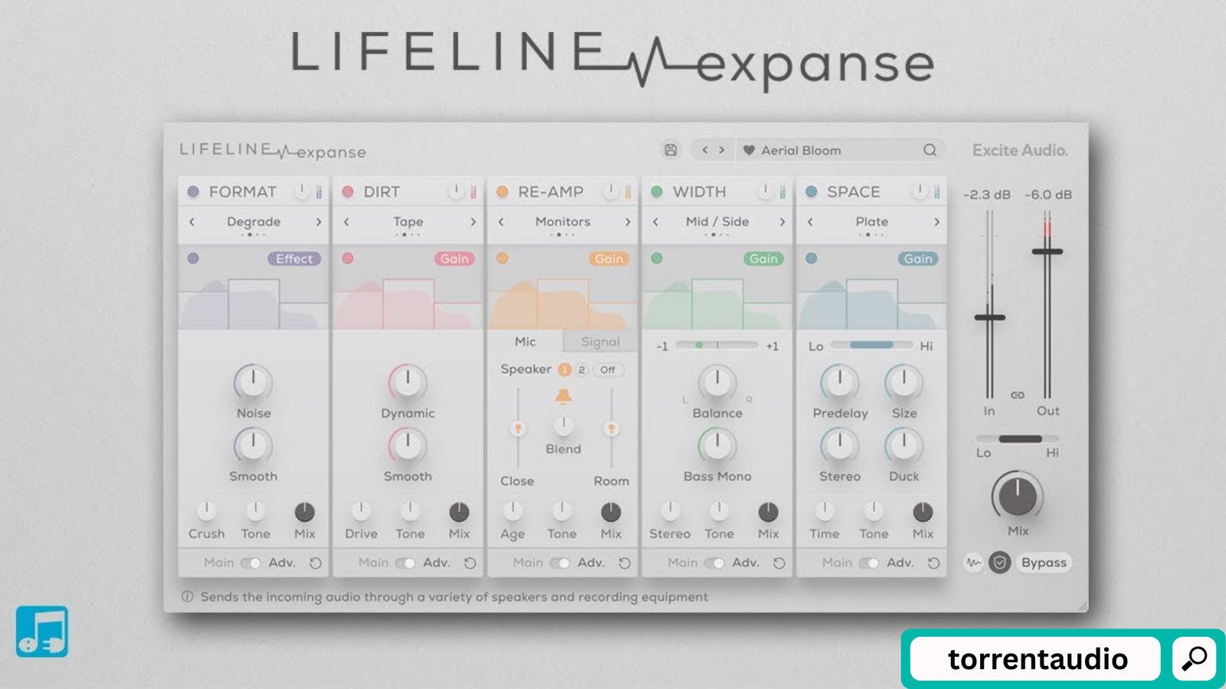Click the preset search magnifier icon

click(929, 150)
